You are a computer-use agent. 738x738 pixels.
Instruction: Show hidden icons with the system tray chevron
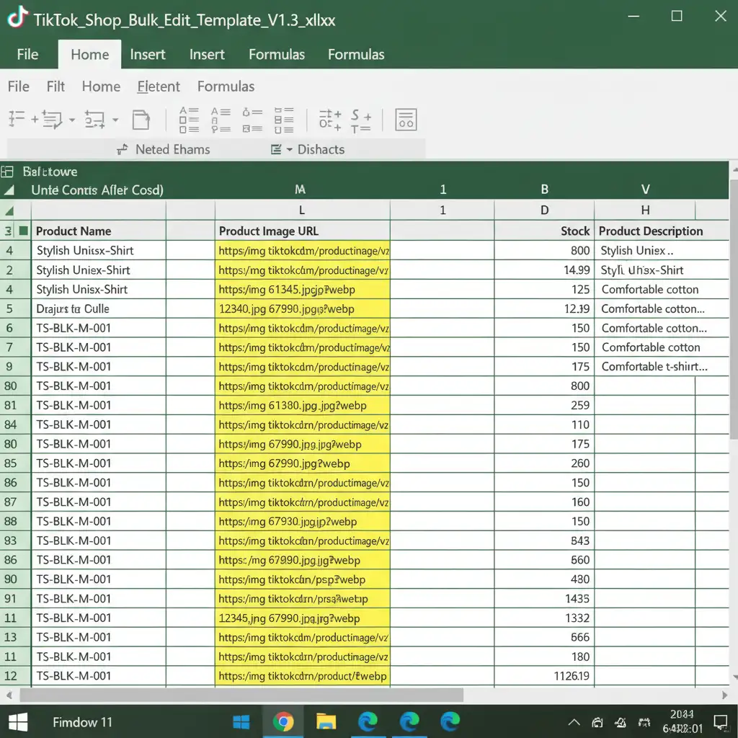tap(574, 722)
